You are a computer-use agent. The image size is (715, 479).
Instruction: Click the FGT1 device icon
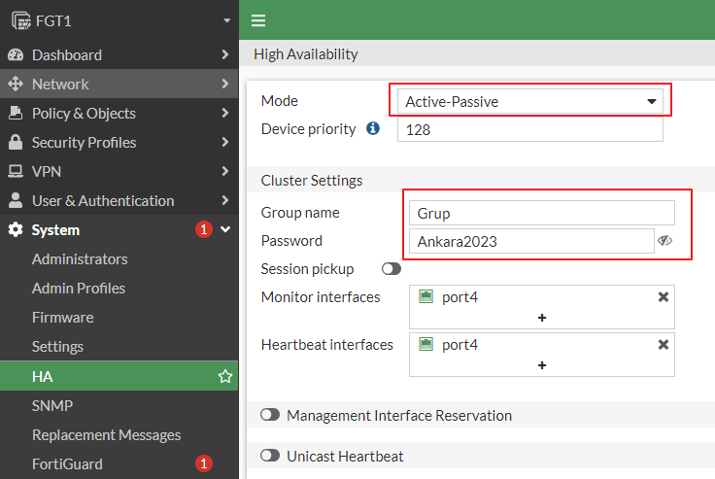tap(21, 21)
